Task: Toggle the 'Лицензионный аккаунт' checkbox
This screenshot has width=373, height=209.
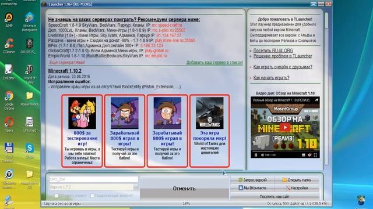Action: click(x=92, y=196)
